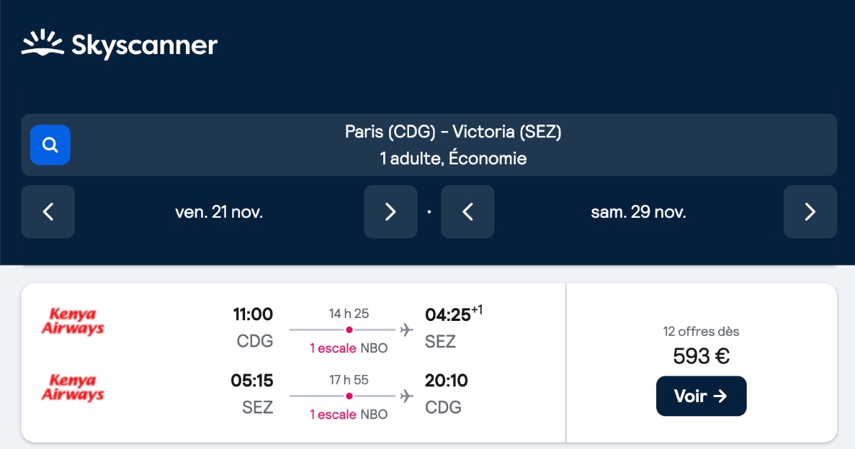Click the Voir button

coord(700,396)
